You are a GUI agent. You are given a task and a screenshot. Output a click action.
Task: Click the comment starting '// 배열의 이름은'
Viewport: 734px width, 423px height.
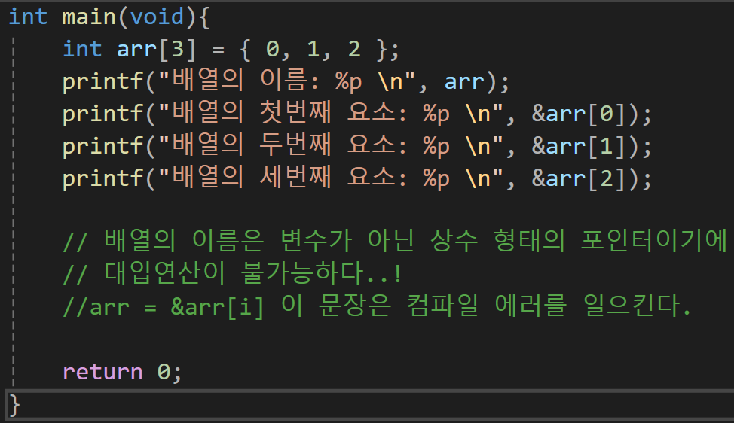coord(395,241)
